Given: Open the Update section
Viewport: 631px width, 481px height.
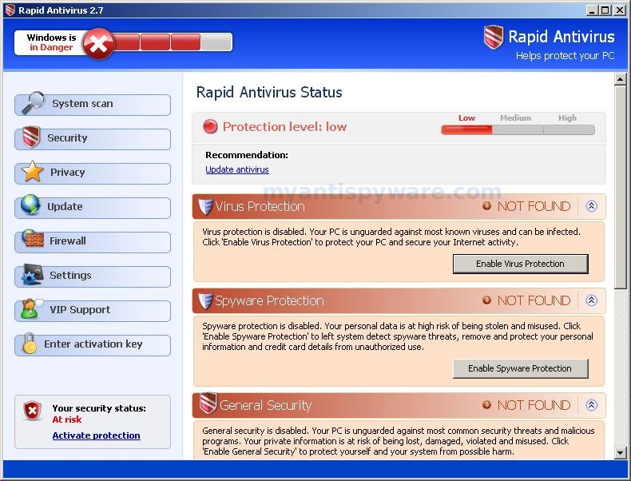Looking at the screenshot, I should pos(93,208).
